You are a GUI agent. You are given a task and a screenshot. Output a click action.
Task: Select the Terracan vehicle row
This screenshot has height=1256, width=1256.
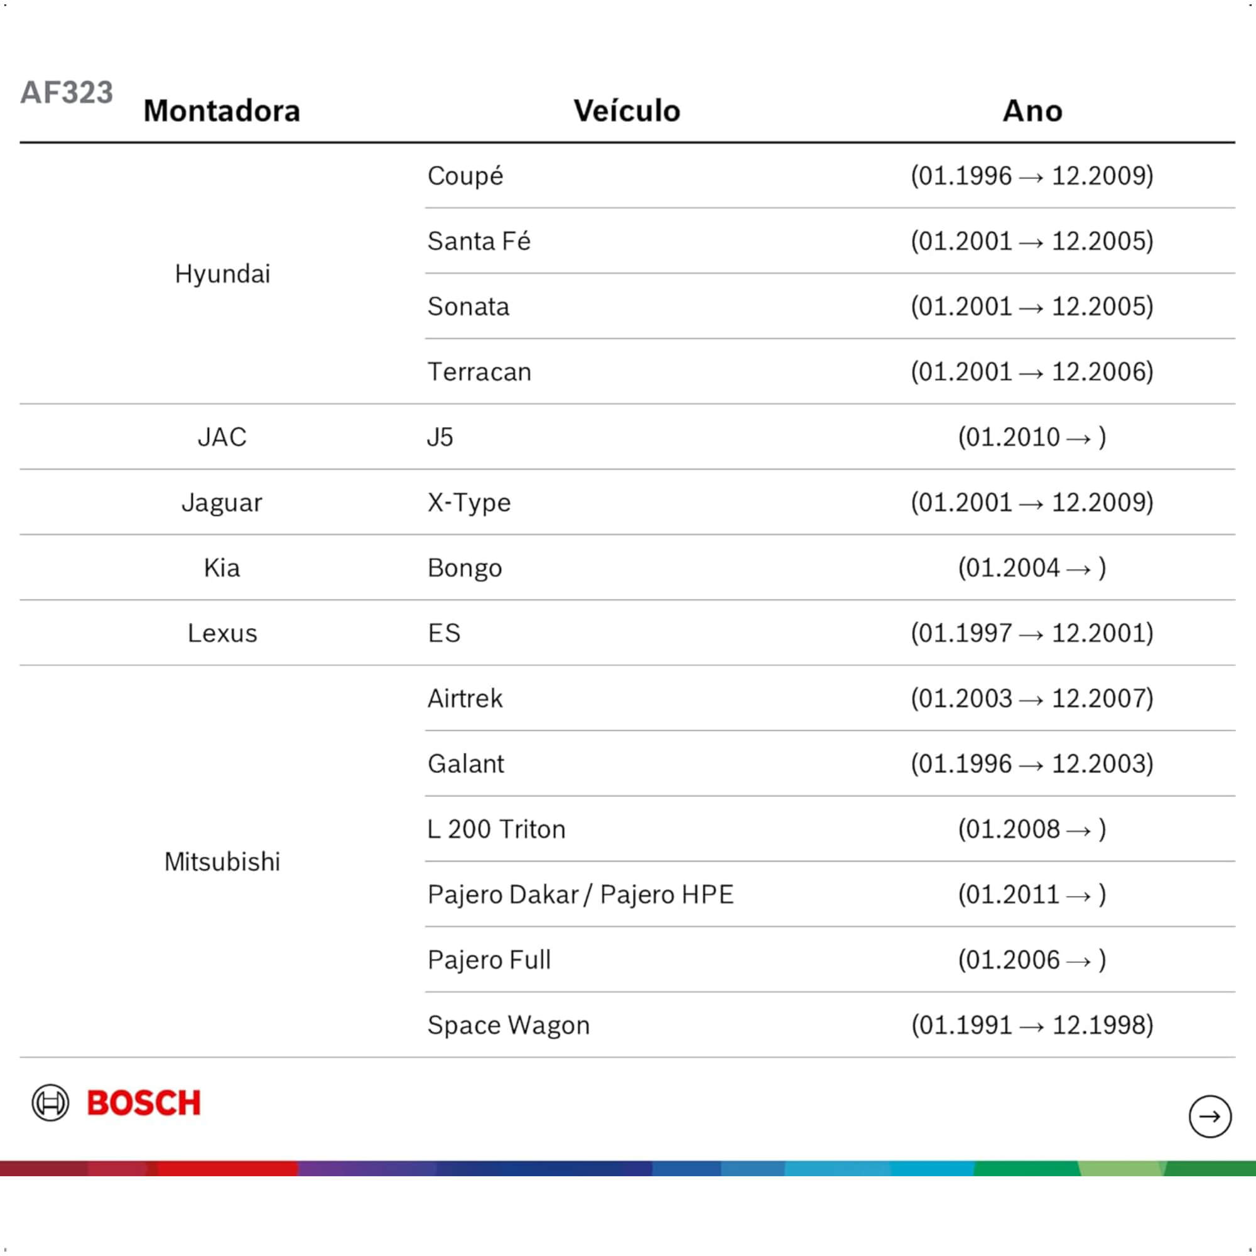pyautogui.click(x=830, y=372)
